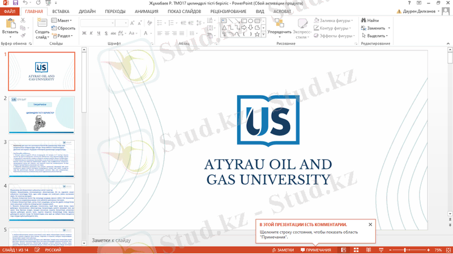
Task: Click the Copy icon in the clipboard group
Action: point(23,28)
